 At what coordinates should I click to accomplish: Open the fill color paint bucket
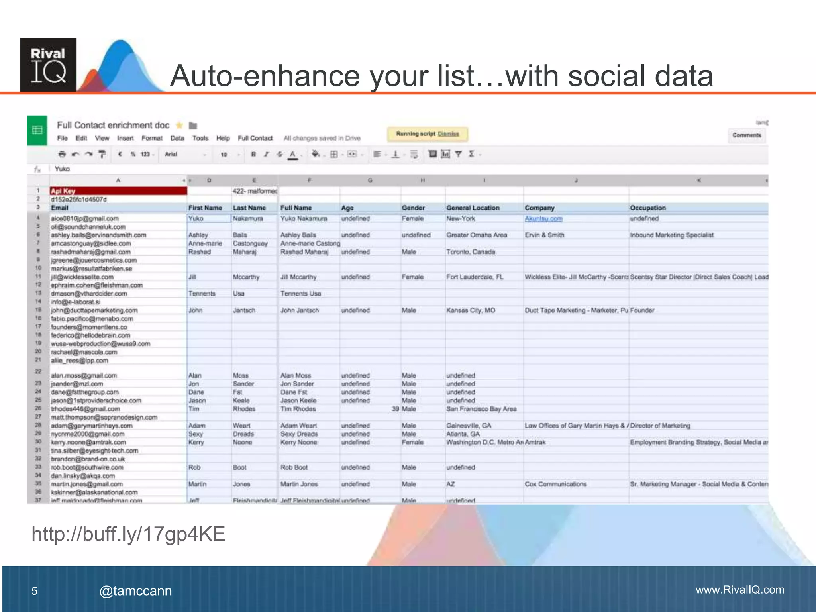click(x=316, y=154)
